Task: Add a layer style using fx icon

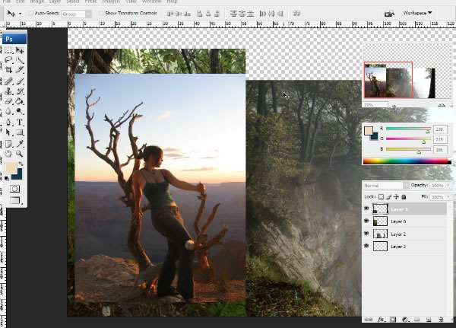Action: click(x=381, y=320)
